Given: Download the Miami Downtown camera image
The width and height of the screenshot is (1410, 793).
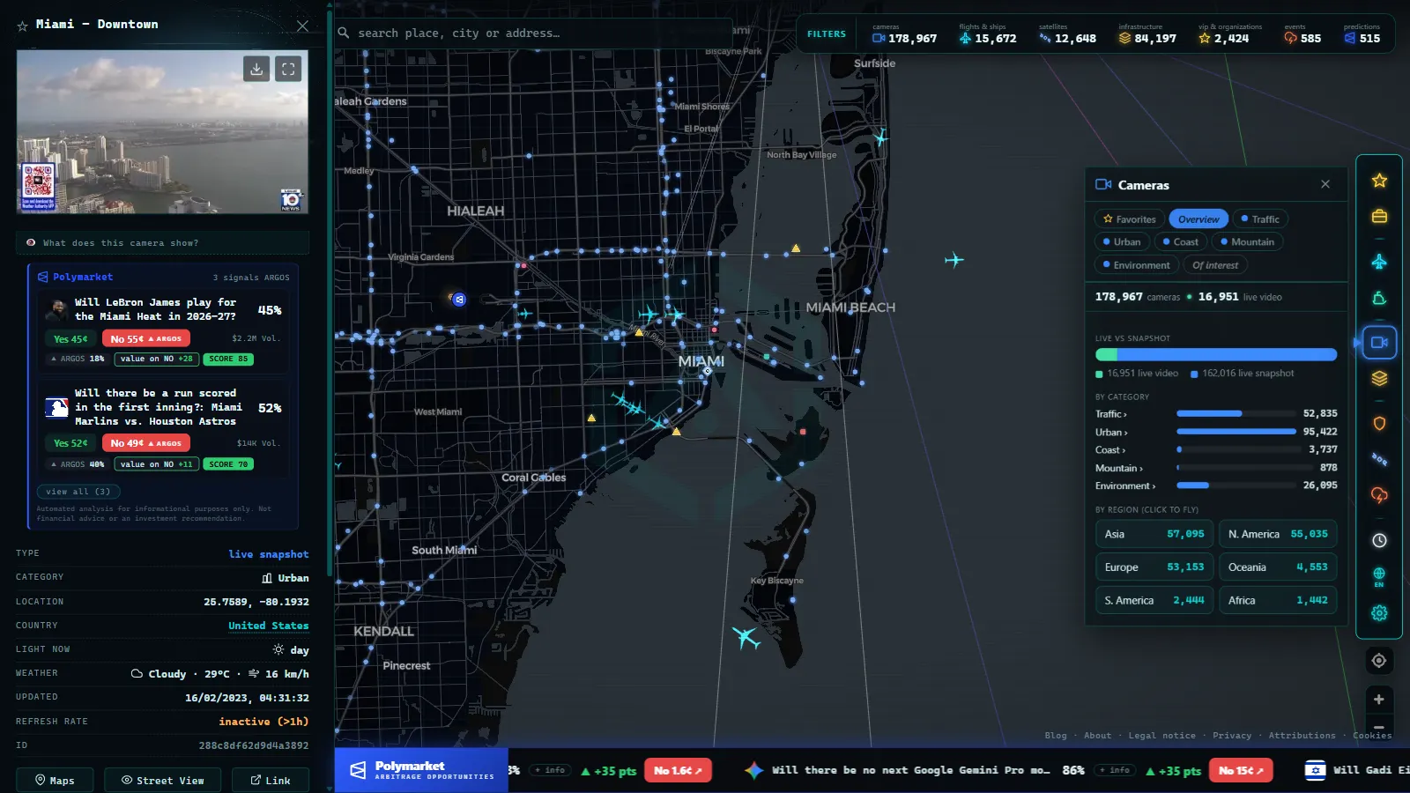Looking at the screenshot, I should click(256, 69).
